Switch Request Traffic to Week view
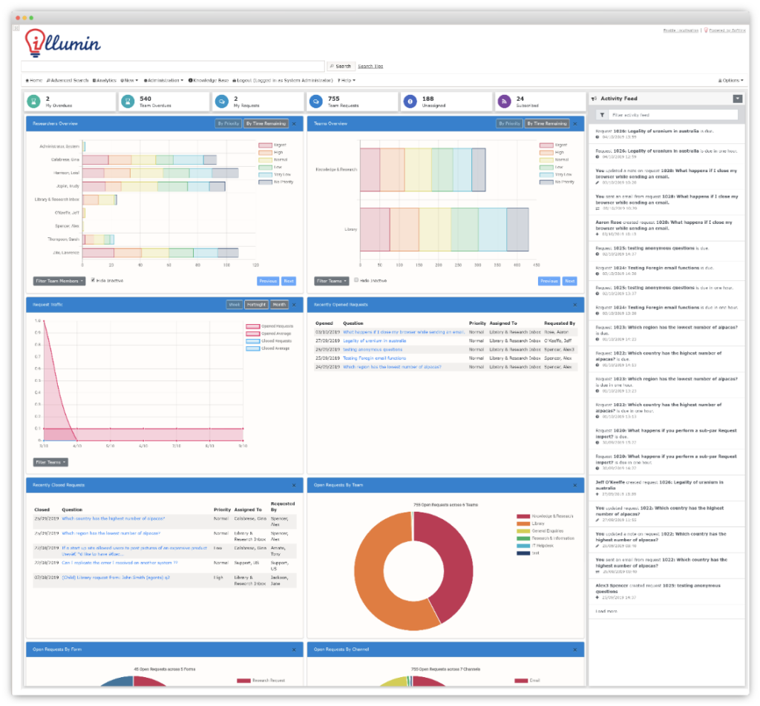This screenshot has height=706, width=760. [x=234, y=305]
